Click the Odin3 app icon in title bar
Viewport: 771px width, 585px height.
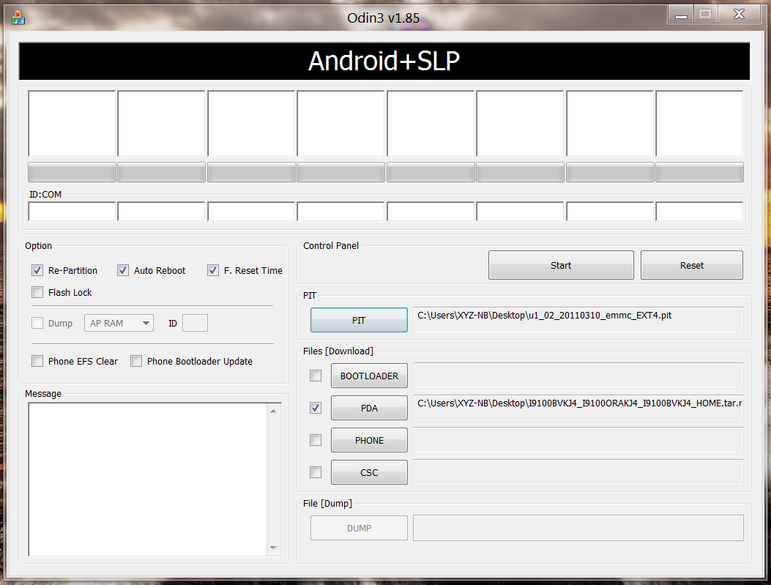pos(18,18)
